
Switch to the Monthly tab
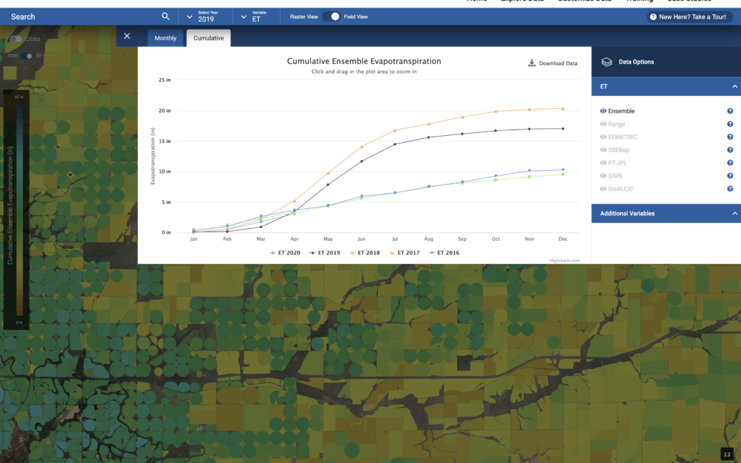pos(165,38)
